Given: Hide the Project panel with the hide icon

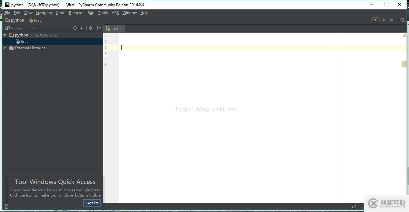Looking at the screenshot, I should tap(99, 28).
